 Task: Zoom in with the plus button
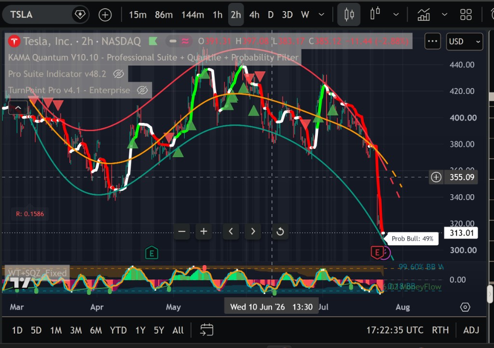(x=204, y=231)
